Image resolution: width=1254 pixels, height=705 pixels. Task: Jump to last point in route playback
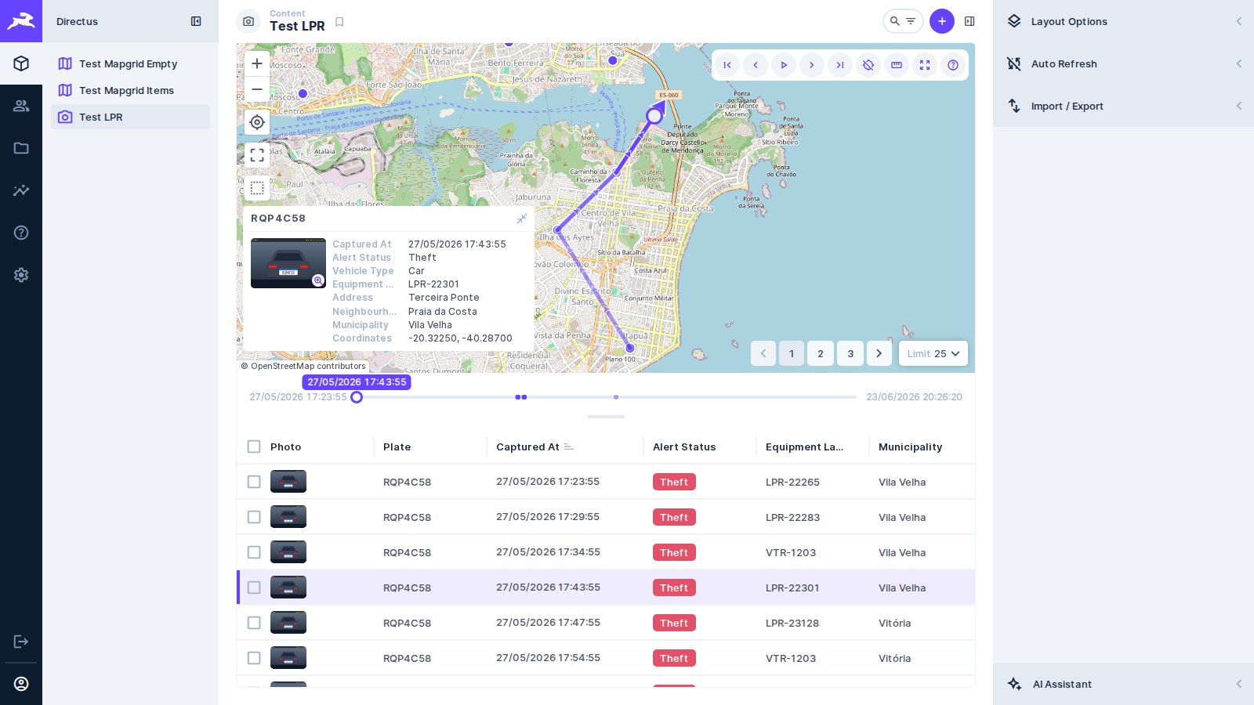840,65
